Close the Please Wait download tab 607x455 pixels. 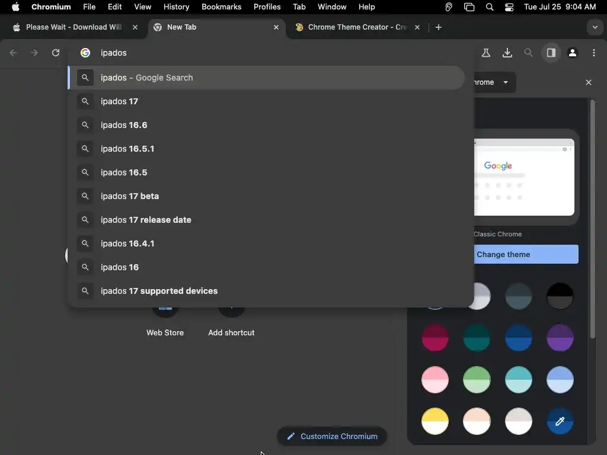click(135, 27)
